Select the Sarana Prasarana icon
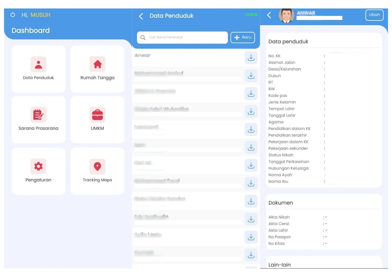This screenshot has height=277, width=392. pos(38,115)
